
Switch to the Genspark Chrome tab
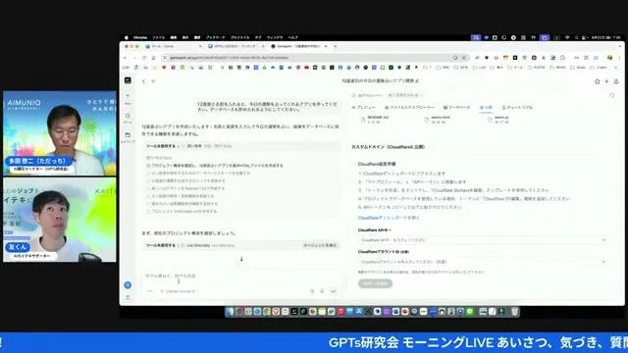click(298, 46)
